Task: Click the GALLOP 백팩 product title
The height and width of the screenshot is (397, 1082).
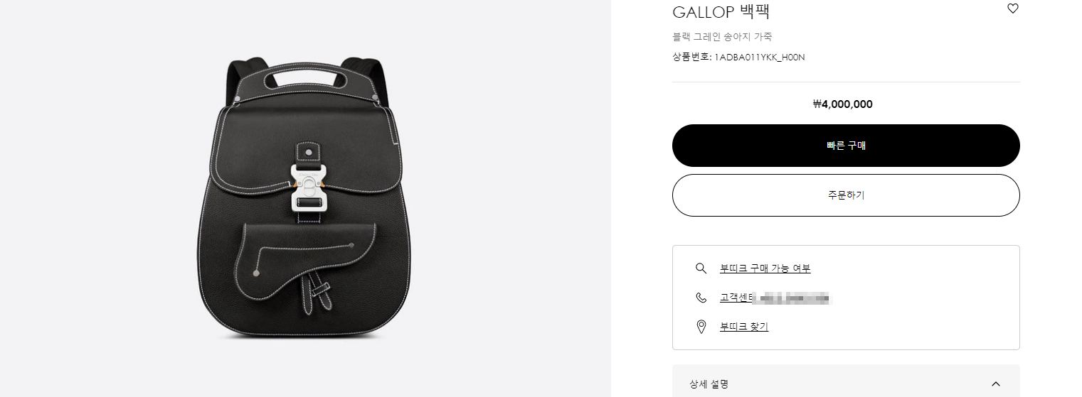Action: click(721, 11)
